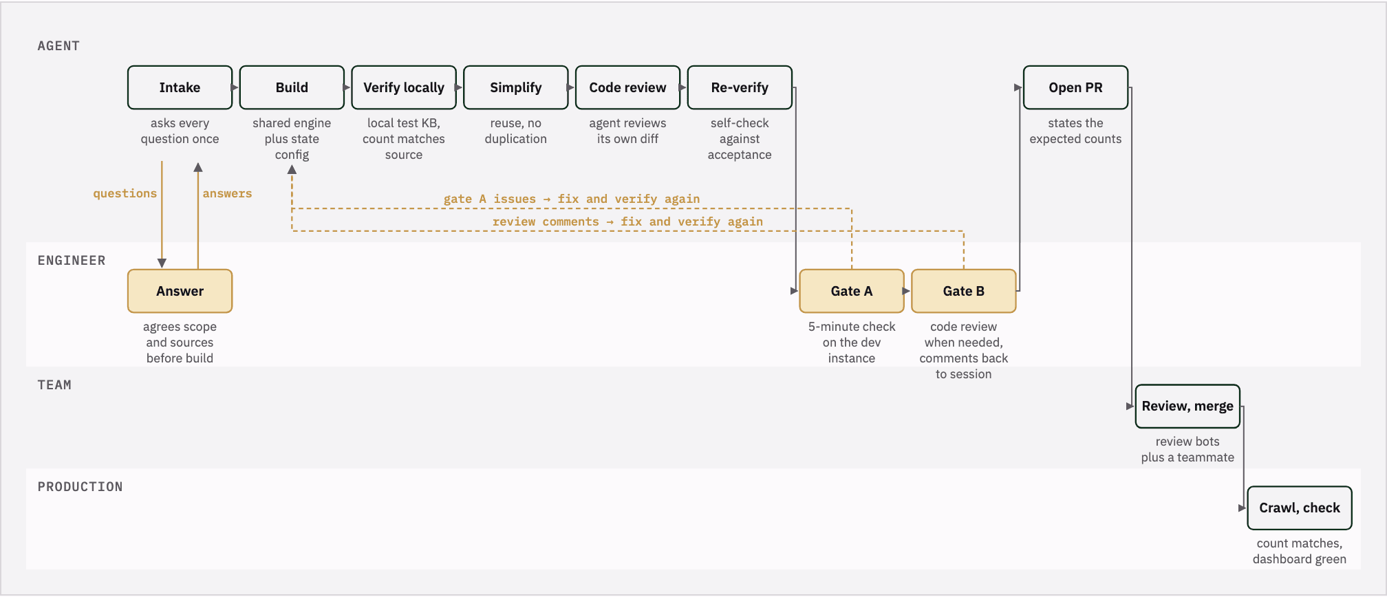The width and height of the screenshot is (1387, 597).
Task: Click the Verify locally box
Action: pos(404,87)
